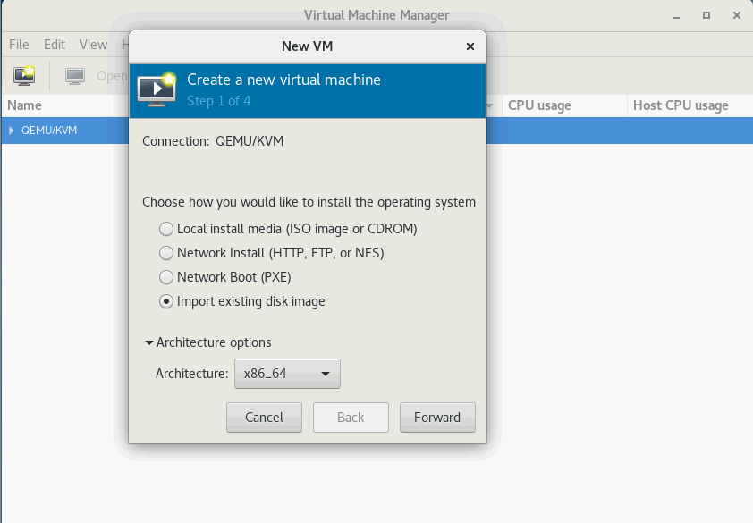This screenshot has height=523, width=753.
Task: Click the new virtual machine toolbar icon
Action: [24, 76]
